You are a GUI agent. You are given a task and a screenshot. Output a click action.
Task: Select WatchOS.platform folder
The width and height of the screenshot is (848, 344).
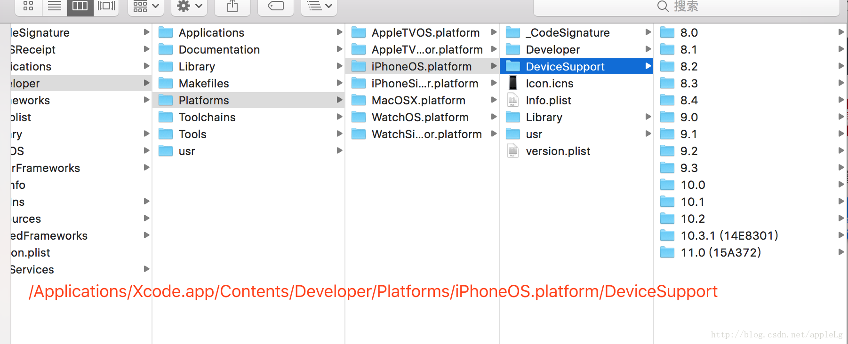pos(422,117)
